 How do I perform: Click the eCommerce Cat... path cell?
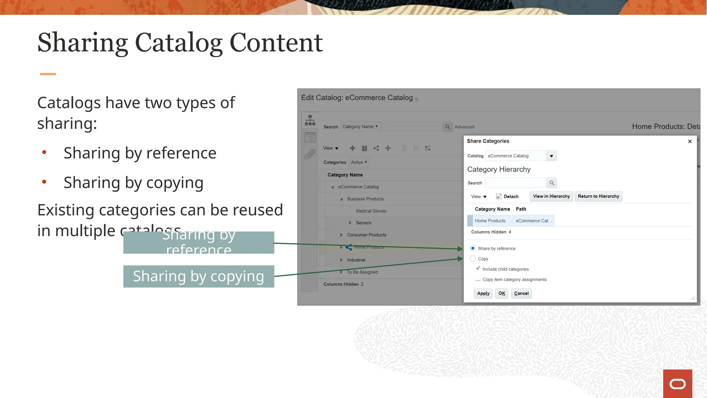[534, 221]
